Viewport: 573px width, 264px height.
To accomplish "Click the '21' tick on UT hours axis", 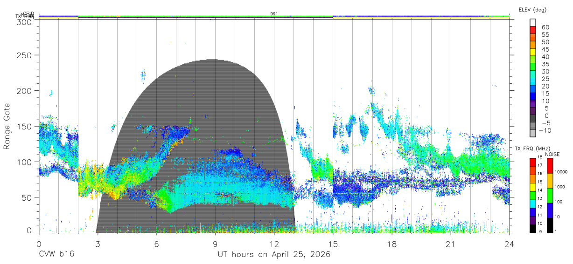I will pyautogui.click(x=451, y=244).
